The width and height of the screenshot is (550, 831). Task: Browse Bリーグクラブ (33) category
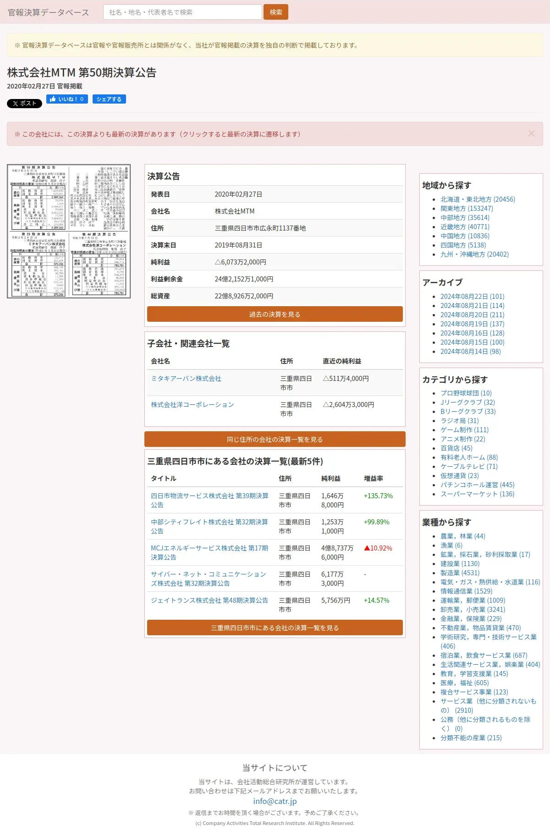[468, 412]
